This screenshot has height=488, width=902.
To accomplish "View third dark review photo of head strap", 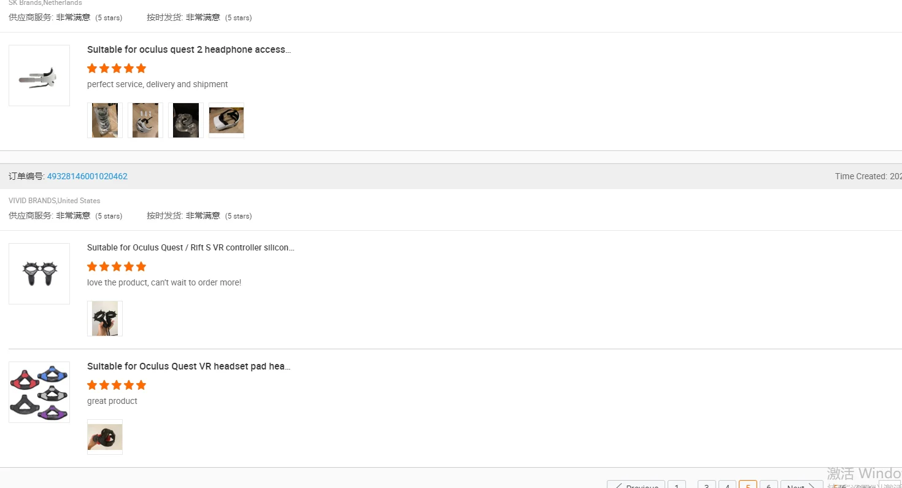I will pos(186,120).
